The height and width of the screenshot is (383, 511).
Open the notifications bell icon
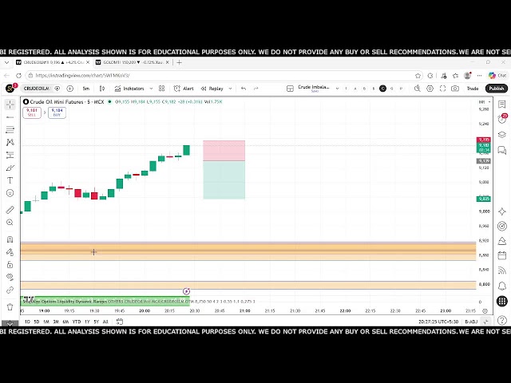502,286
